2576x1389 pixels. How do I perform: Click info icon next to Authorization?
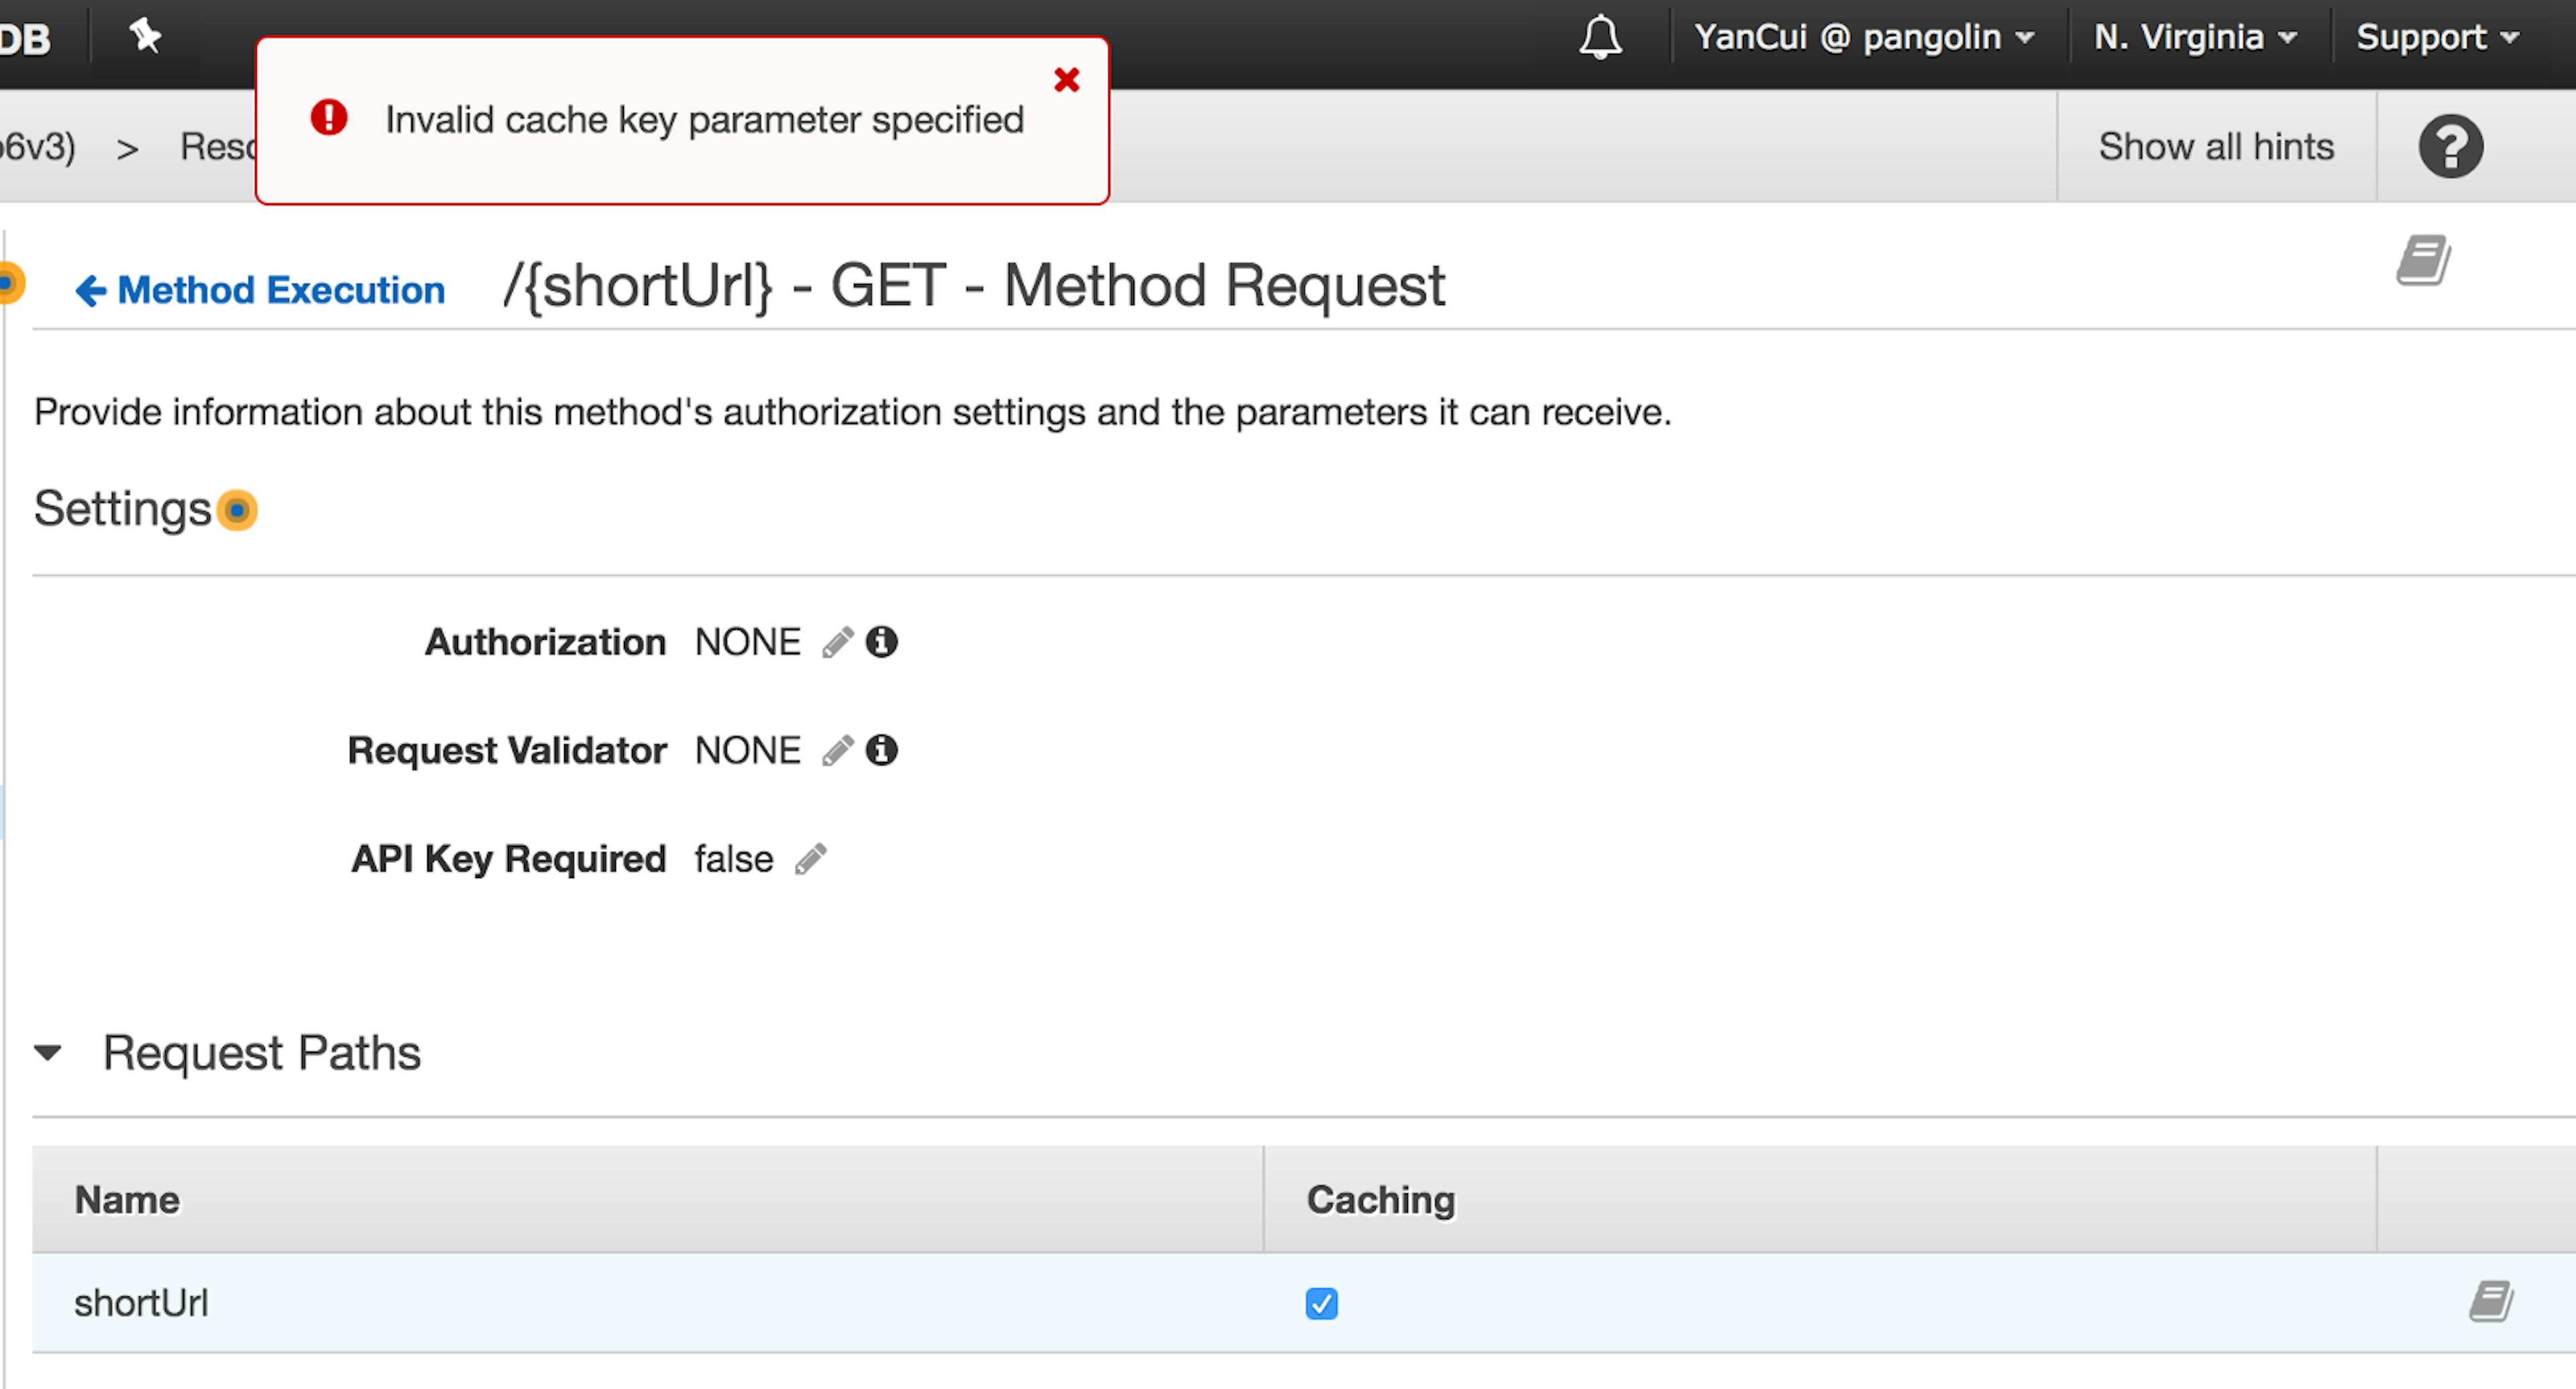pos(881,642)
